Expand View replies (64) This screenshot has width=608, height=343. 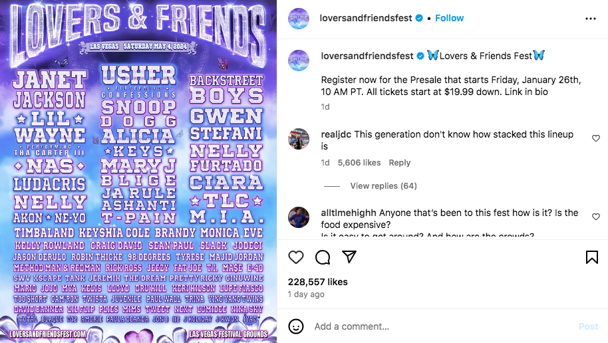(383, 186)
